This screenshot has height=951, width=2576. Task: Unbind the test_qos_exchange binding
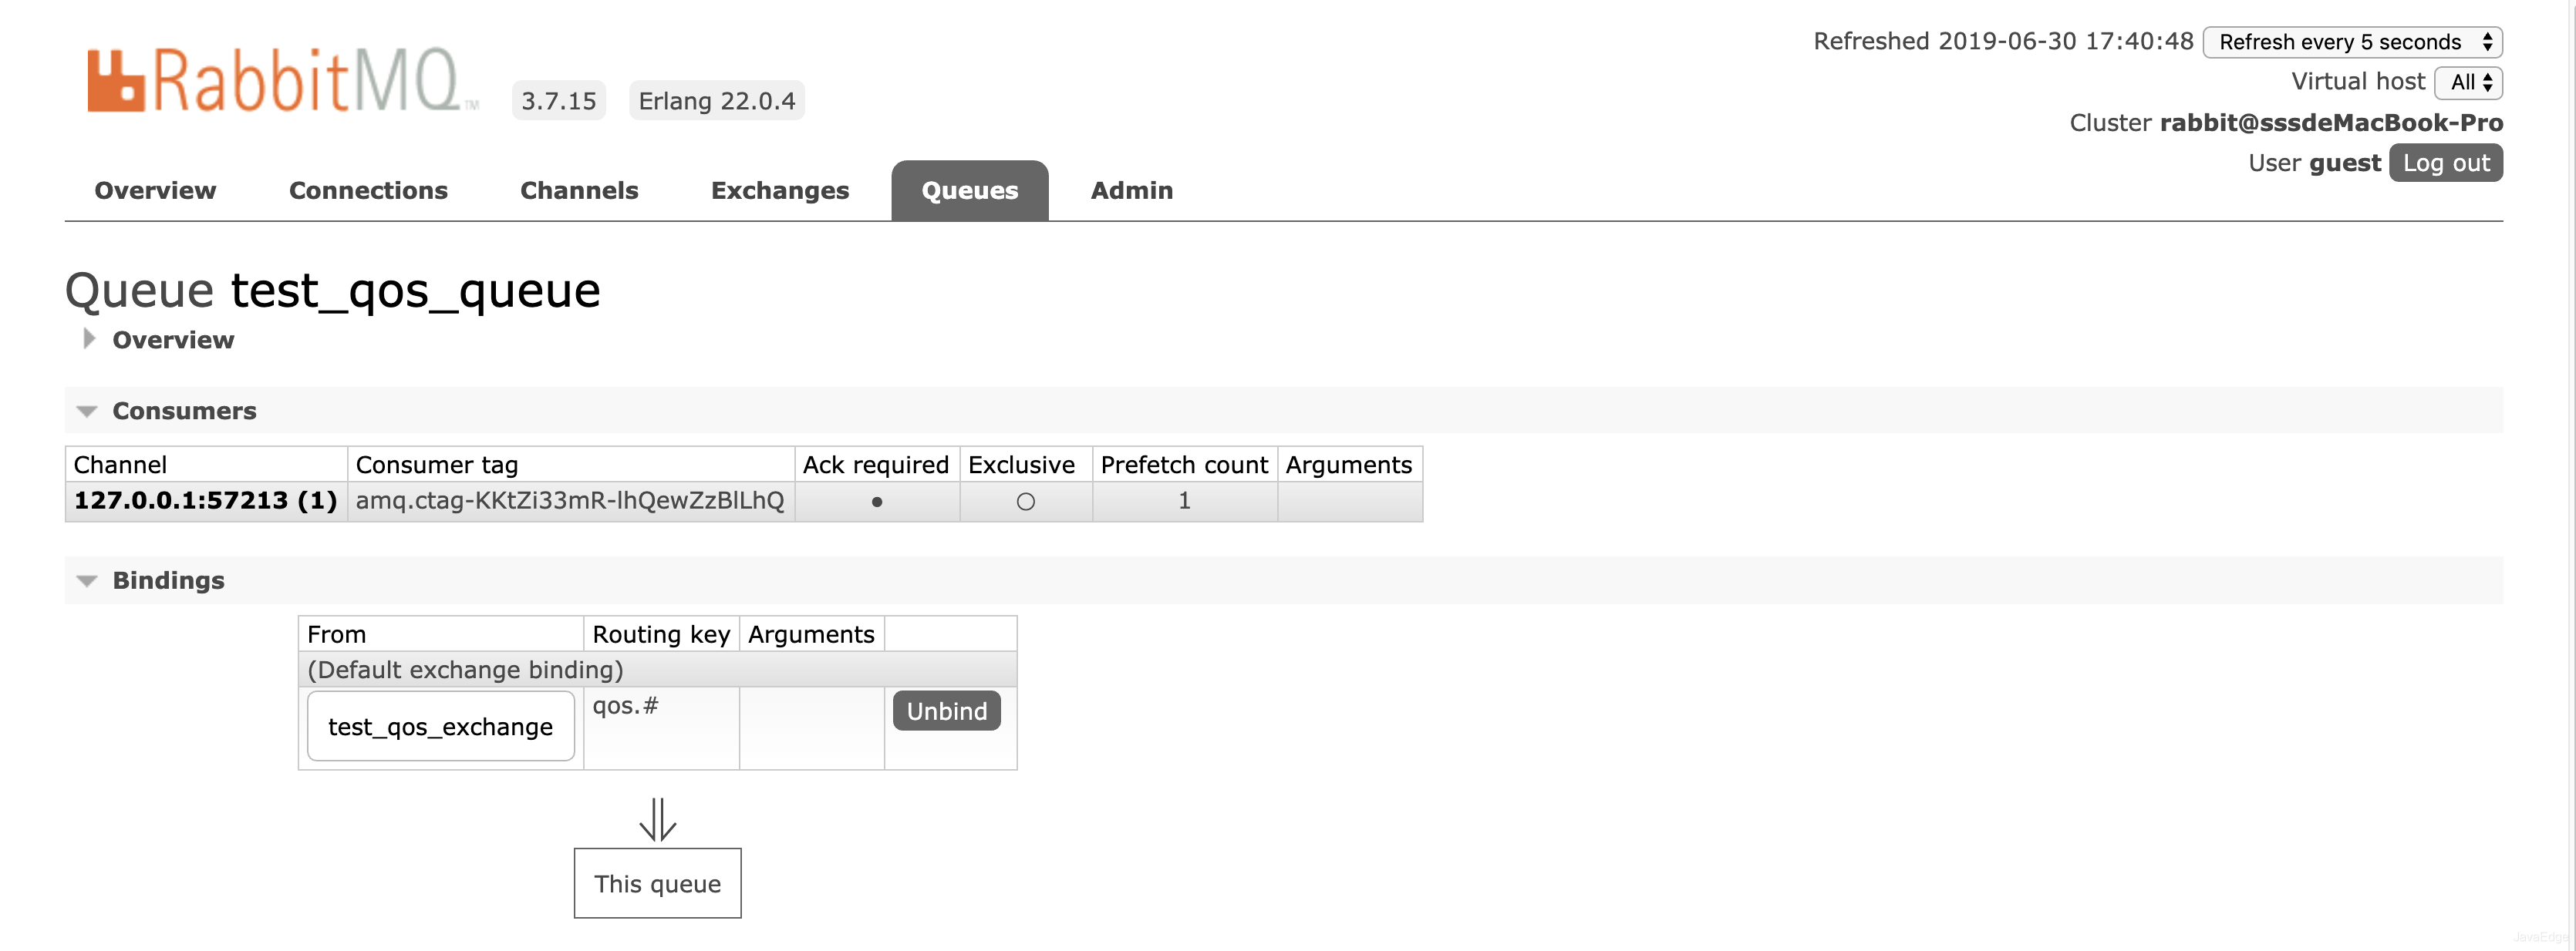tap(946, 711)
